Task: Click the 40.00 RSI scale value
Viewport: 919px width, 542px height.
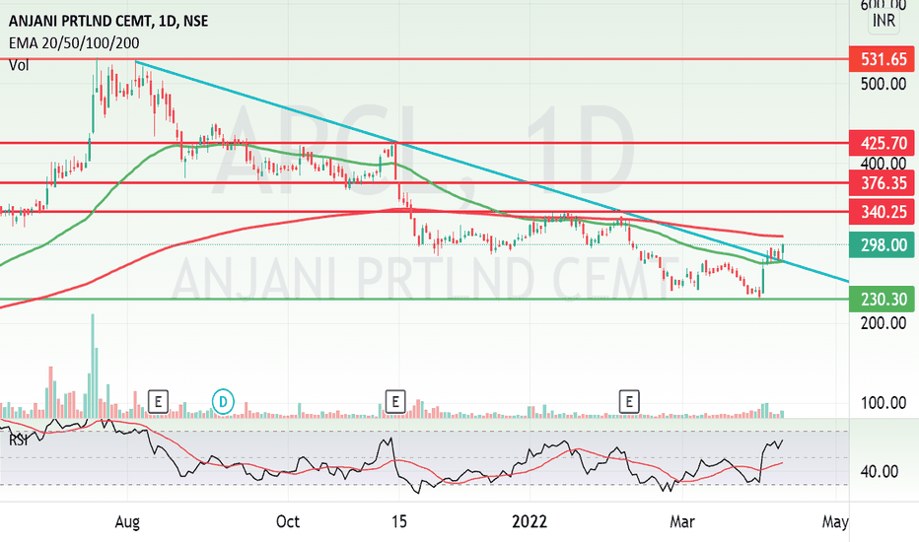Action: 880,471
